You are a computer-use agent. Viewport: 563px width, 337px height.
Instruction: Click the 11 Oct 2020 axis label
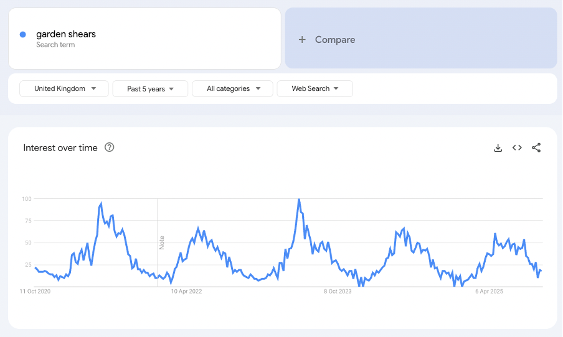click(x=35, y=291)
